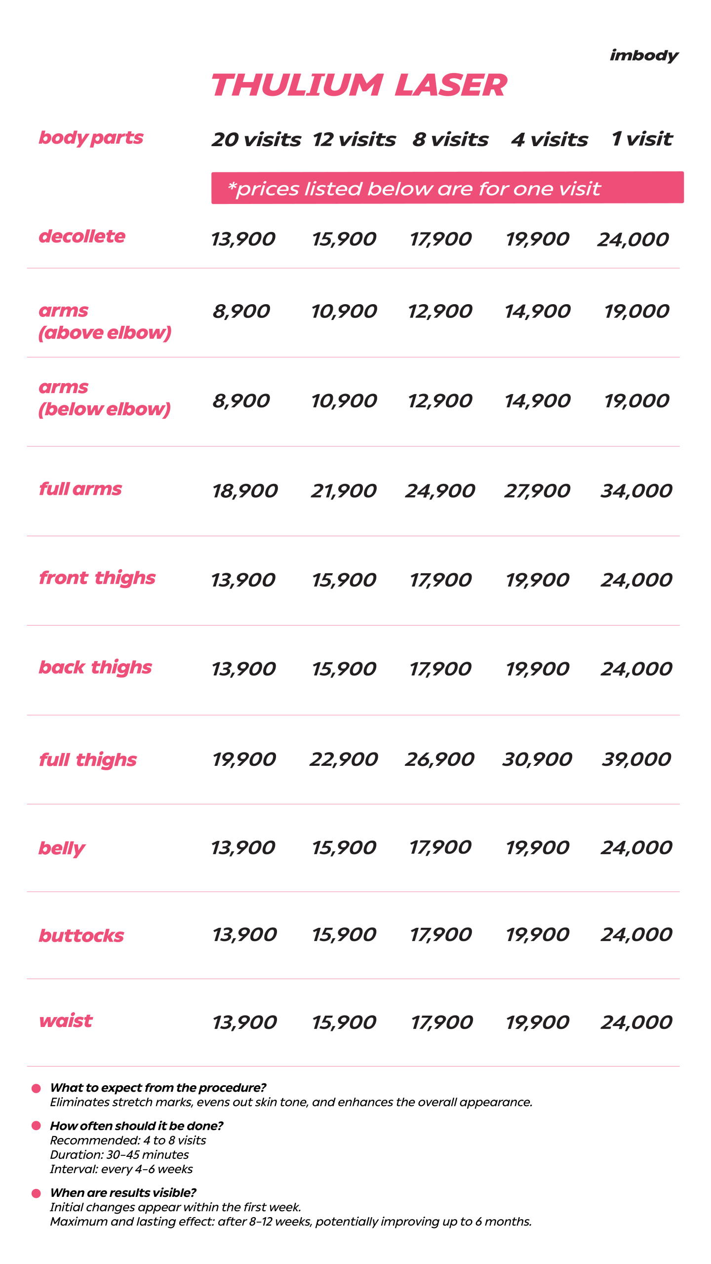
Task: Click the THULIUM LASER title
Action: (x=359, y=85)
